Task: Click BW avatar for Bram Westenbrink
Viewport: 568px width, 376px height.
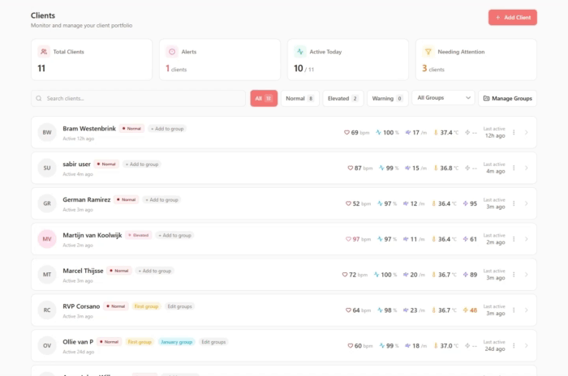Action: [x=47, y=132]
